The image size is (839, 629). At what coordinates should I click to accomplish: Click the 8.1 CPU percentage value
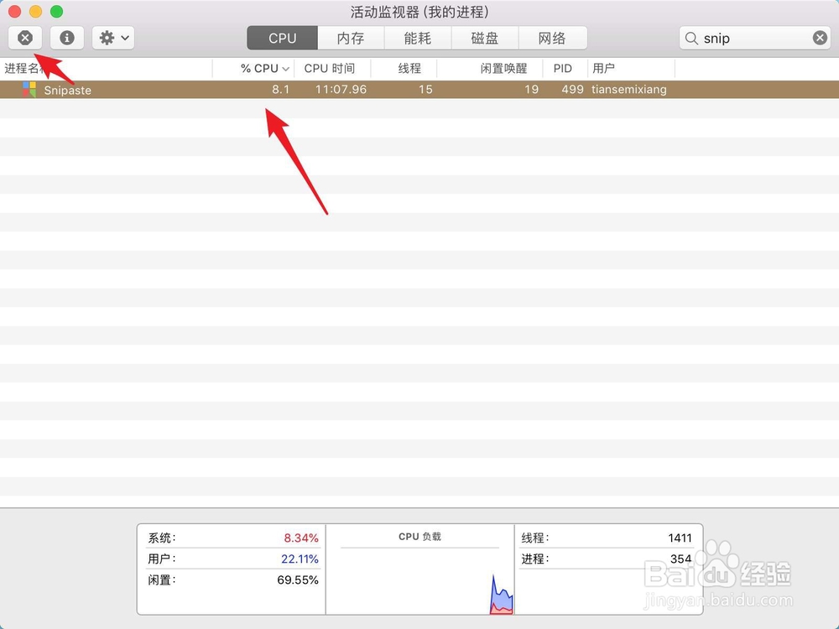tap(280, 90)
